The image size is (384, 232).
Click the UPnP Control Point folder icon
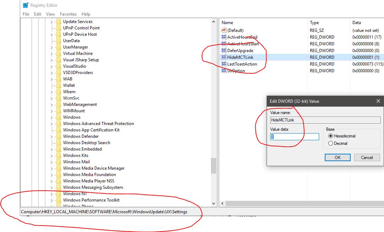(x=59, y=28)
